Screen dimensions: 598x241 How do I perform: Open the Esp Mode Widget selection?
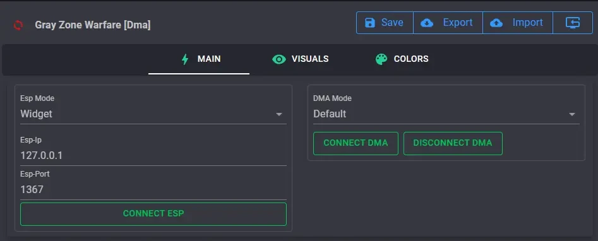tap(153, 114)
